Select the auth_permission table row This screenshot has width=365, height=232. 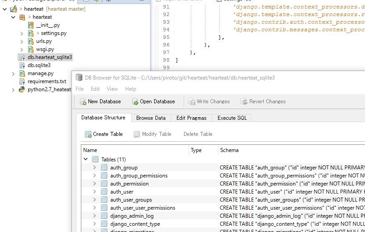tap(129, 184)
